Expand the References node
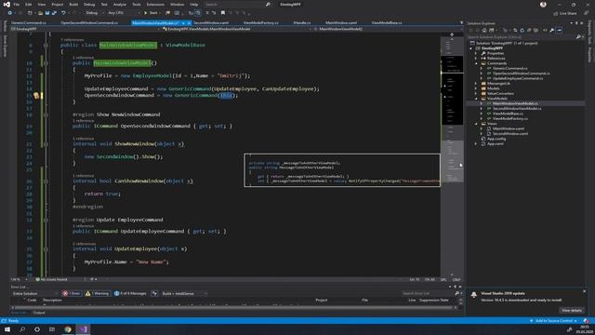The width and height of the screenshot is (595, 335). pos(476,59)
